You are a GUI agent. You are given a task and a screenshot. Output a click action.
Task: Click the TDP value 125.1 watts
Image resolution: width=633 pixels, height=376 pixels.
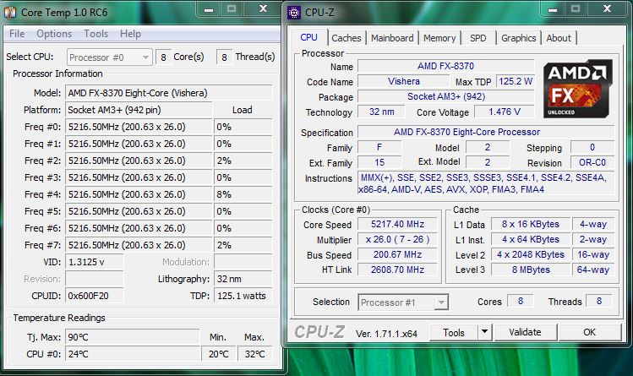click(x=243, y=296)
